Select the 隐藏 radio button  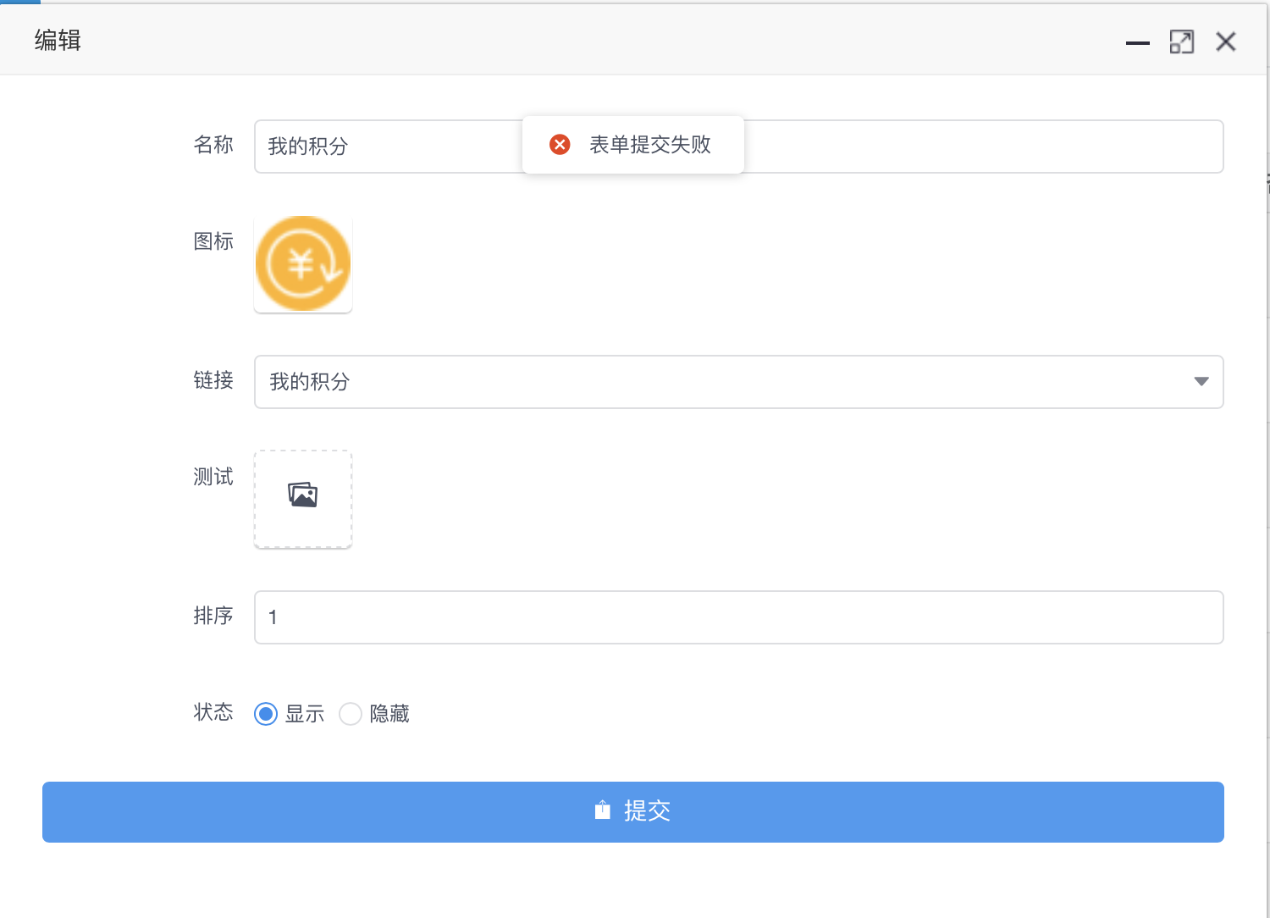tap(351, 714)
